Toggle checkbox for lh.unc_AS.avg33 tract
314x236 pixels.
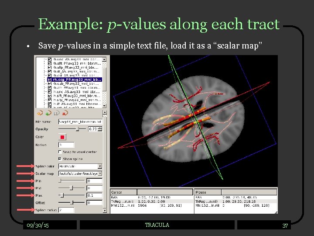pyautogui.click(x=50, y=92)
